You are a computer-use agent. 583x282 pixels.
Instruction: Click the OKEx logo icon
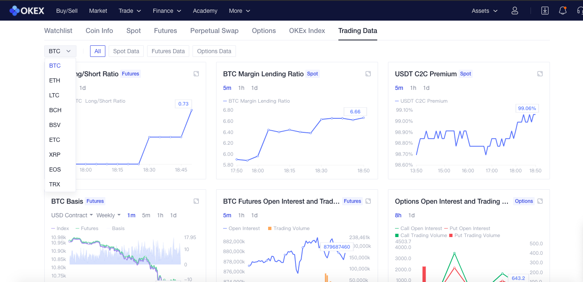(x=15, y=11)
